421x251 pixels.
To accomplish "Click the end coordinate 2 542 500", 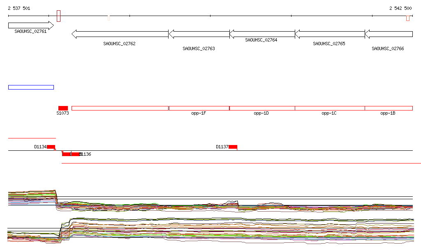I will 400,8.
